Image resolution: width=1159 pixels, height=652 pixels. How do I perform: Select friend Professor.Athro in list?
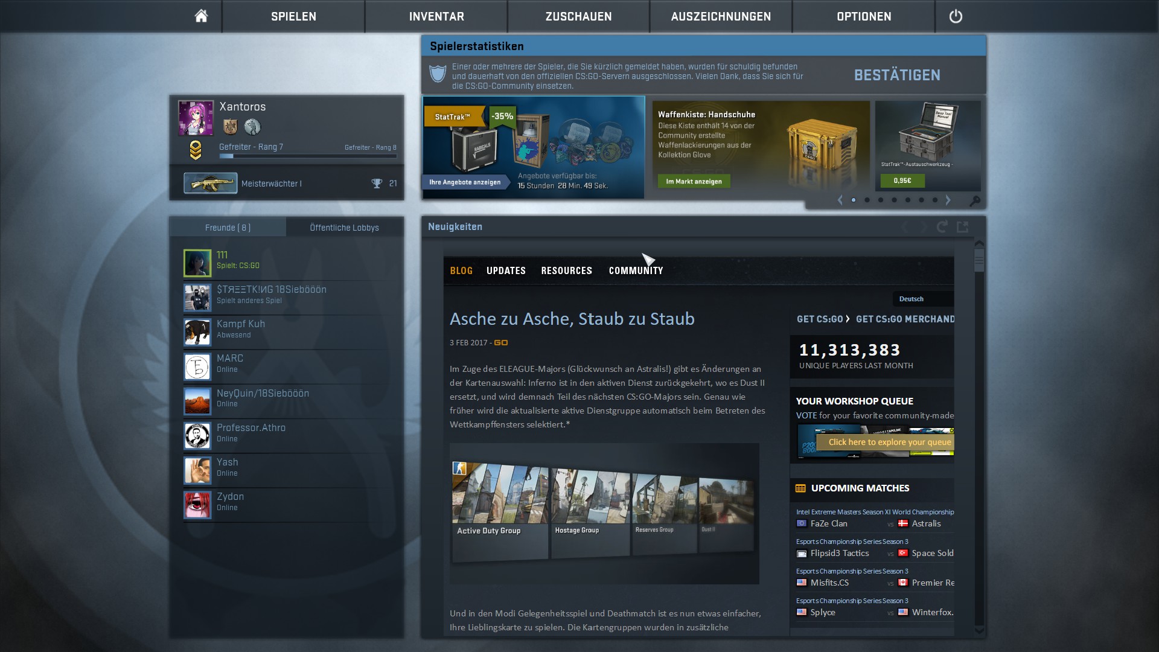251,432
